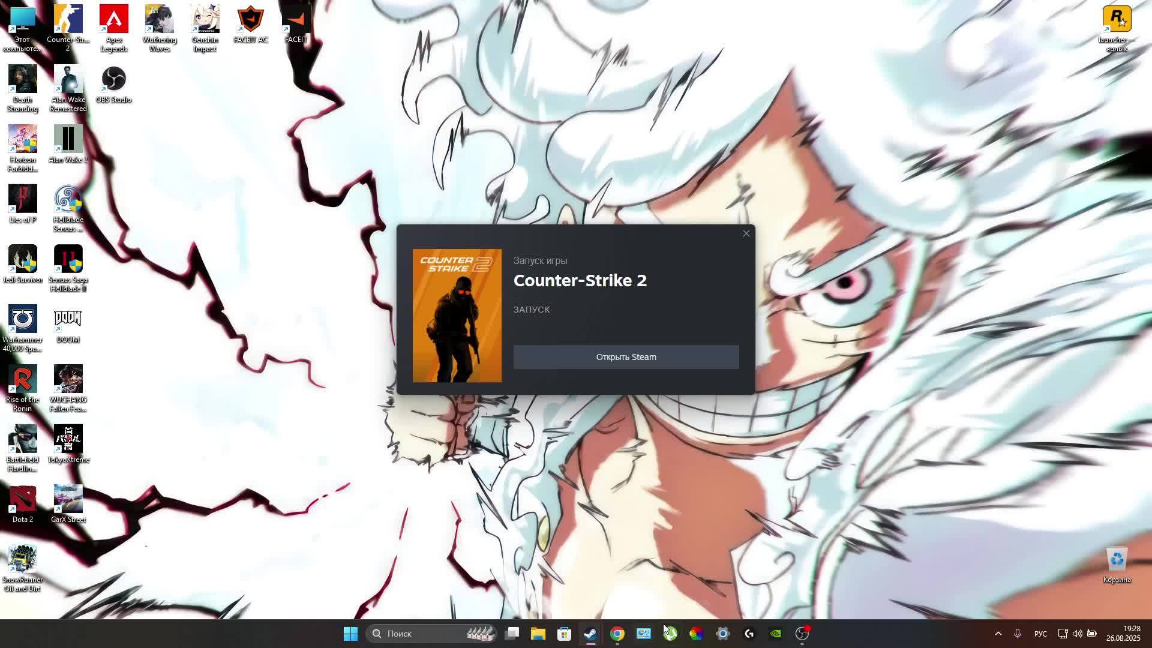1152x648 pixels.
Task: Open the NVIDIA app taskbar icon
Action: (775, 634)
